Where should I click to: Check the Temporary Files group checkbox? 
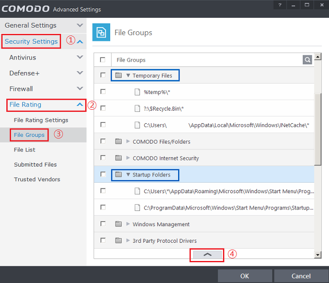(x=103, y=75)
